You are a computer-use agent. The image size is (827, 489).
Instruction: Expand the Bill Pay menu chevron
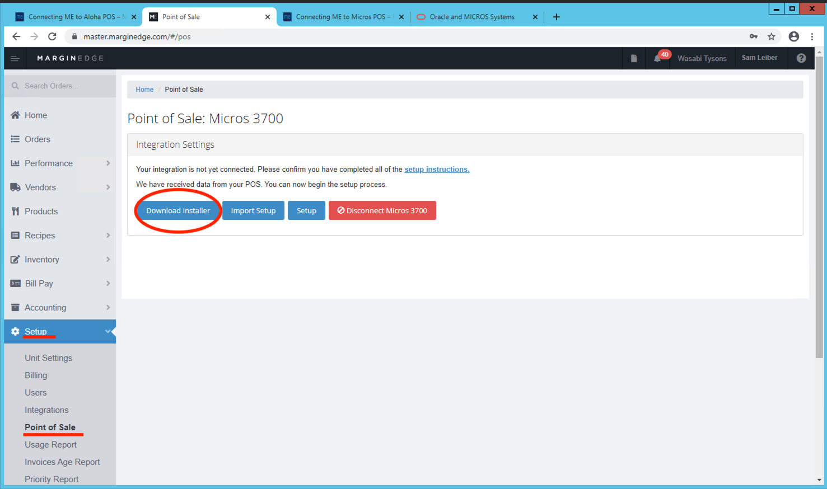[108, 284]
